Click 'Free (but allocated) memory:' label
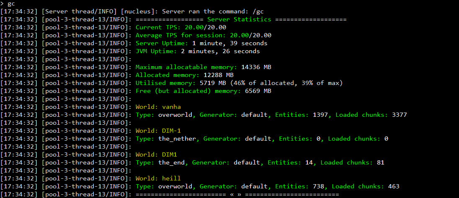Viewport: 459px width, 198px height. tap(188, 91)
